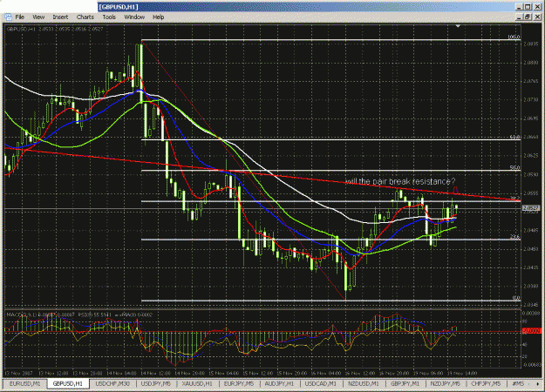This screenshot has width=545, height=392.
Task: Open the Insert menu
Action: pos(60,17)
